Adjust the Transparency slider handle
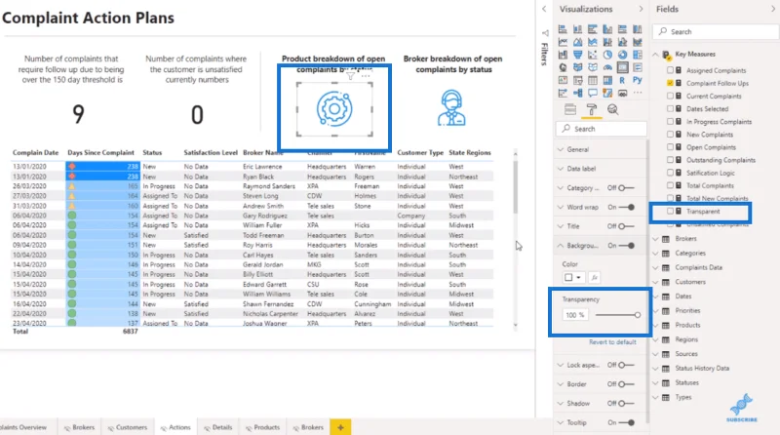780x435 pixels. (638, 315)
